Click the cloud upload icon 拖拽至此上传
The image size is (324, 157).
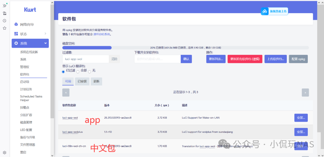(265, 11)
